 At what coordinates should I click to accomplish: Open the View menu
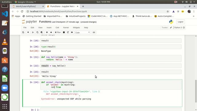click(x=40, y=27)
